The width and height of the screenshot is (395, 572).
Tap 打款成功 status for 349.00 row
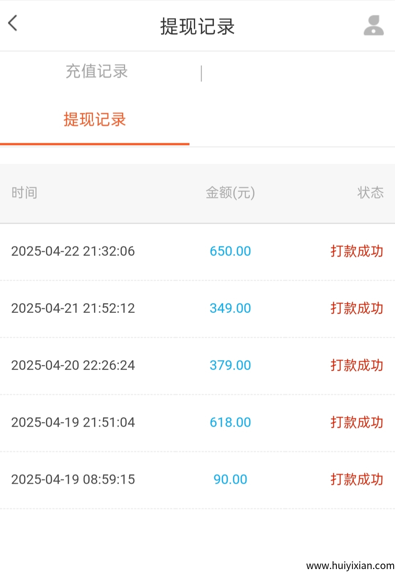357,308
